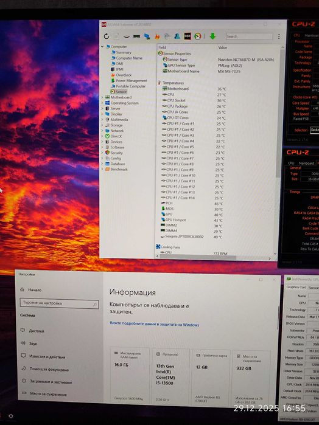
Task: Open the three-dot menu in AIDA64
Action: click(x=279, y=36)
